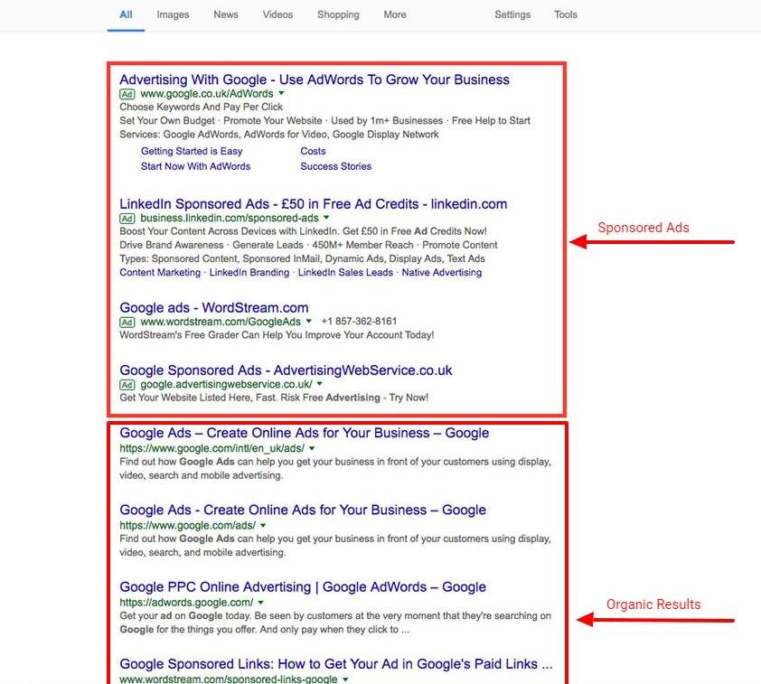Screen dimensions: 761x684
Task: Open search Tools
Action: [566, 14]
